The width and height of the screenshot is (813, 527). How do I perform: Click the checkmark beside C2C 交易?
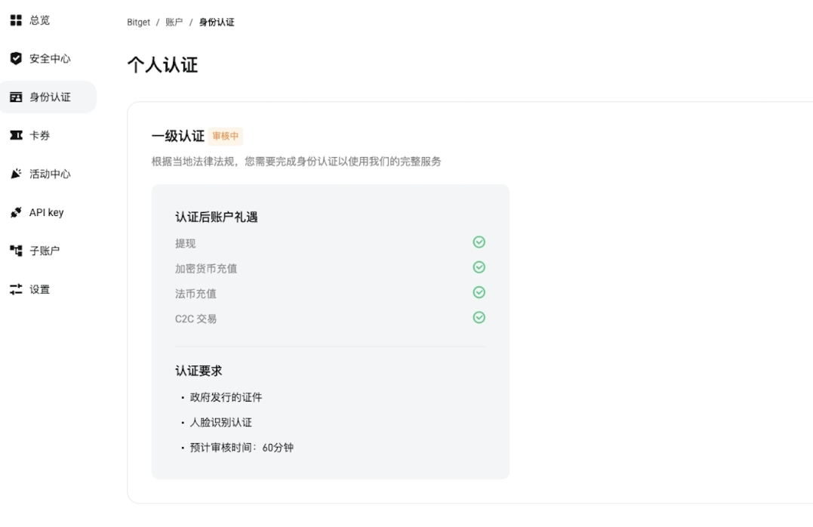pos(479,317)
